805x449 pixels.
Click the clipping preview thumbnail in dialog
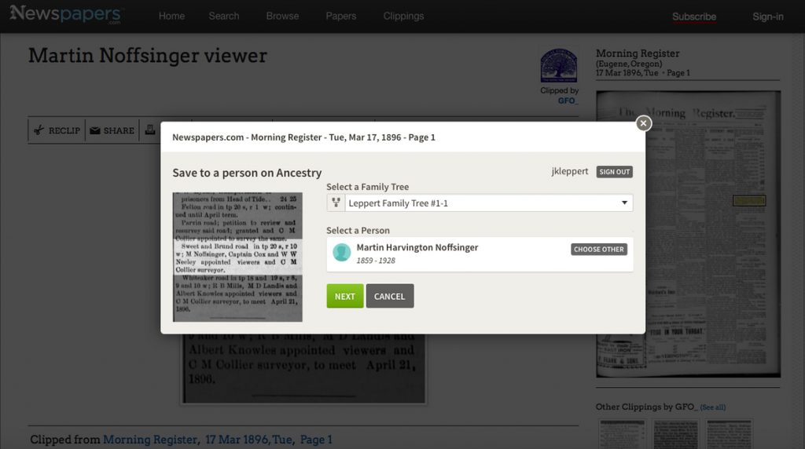(237, 257)
